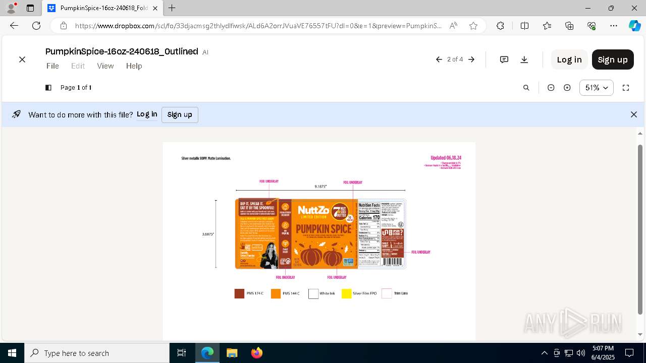Viewport: 646px width, 363px height.
Task: Open Task View on taskbar
Action: tap(182, 353)
